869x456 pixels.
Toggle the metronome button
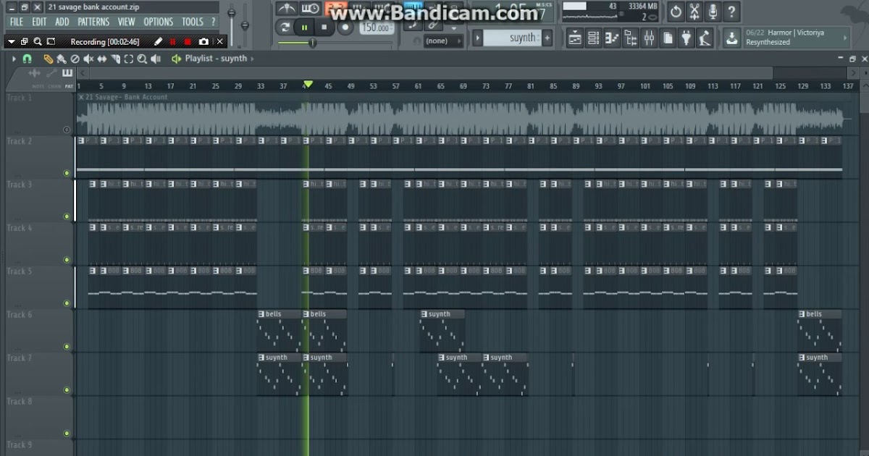coord(287,9)
